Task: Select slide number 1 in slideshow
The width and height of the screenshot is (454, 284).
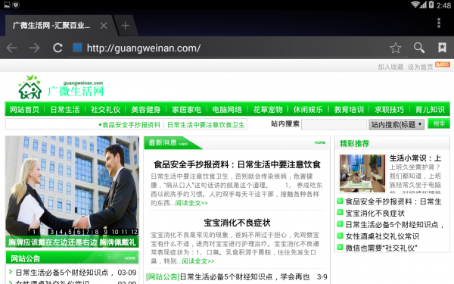Action: click(34, 232)
